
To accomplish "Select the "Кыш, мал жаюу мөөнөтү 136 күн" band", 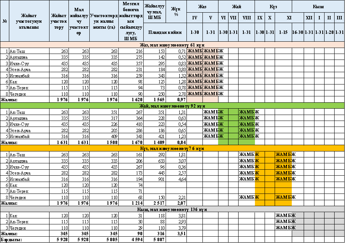I will [172, 210].
